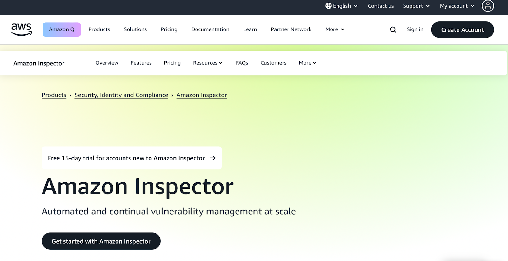Click the globe language icon
Viewport: 508px width, 261px height.
pos(328,6)
